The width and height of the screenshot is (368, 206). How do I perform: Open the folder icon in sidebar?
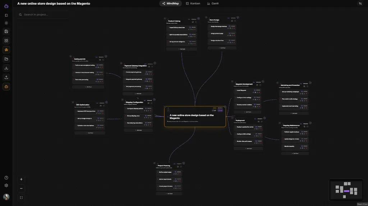pos(6,59)
